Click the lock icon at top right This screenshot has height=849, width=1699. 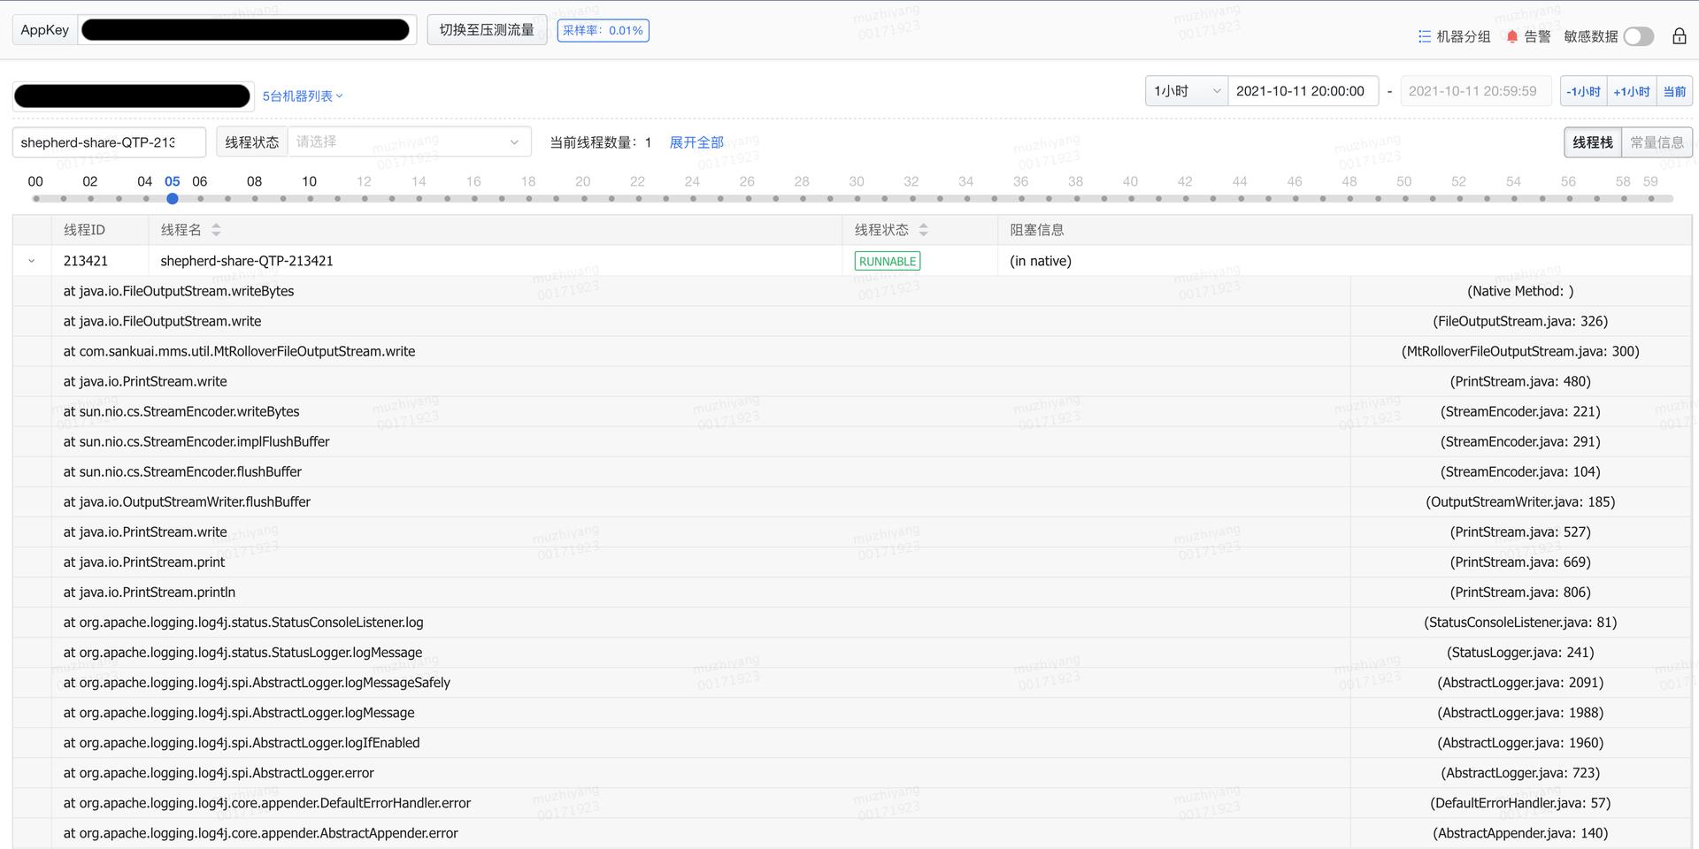coord(1679,36)
